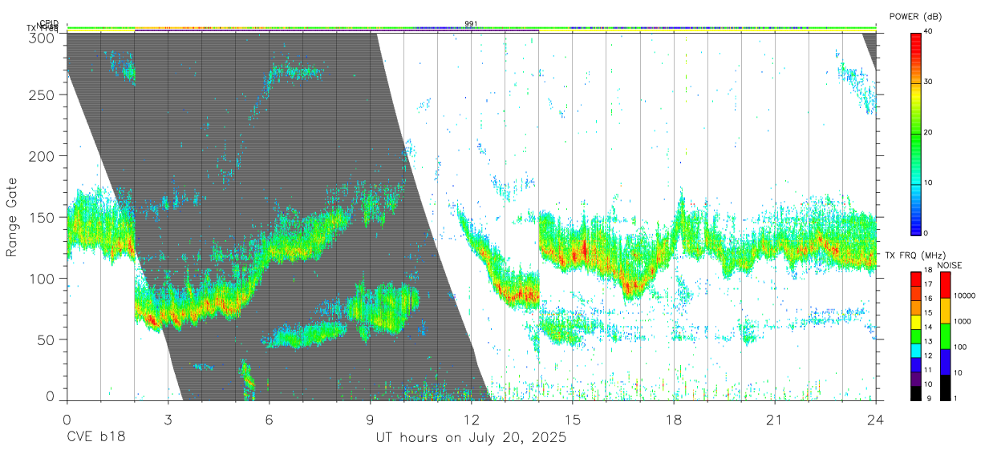The height and width of the screenshot is (454, 985).
Task: Pick the orange segment of NOISE bar
Action: pos(944,311)
